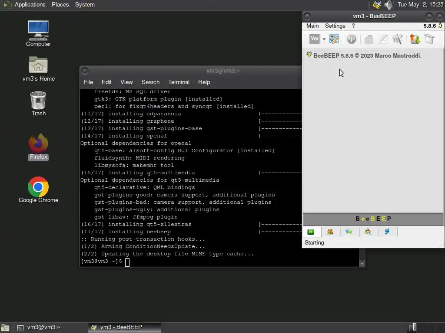This screenshot has height=333, width=445.
Task: Click the terminal scrollbar down arrow
Action: pos(362,264)
